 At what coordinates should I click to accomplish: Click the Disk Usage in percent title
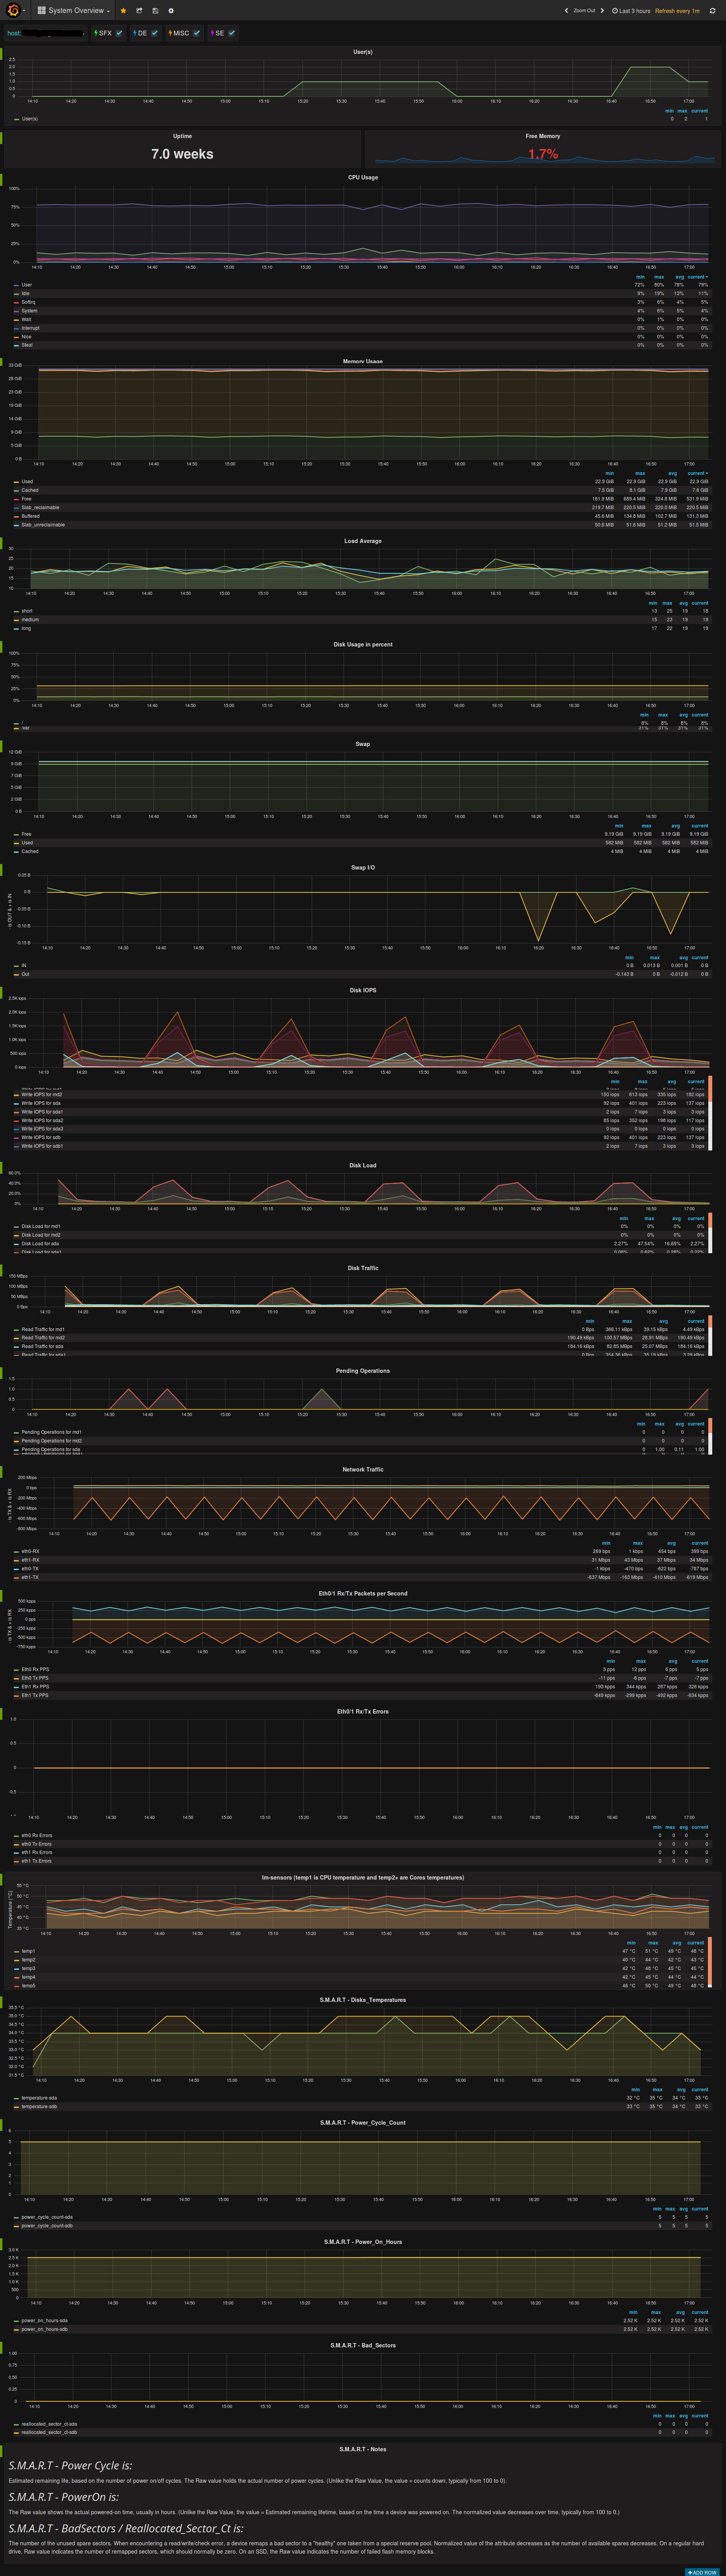pyautogui.click(x=363, y=644)
